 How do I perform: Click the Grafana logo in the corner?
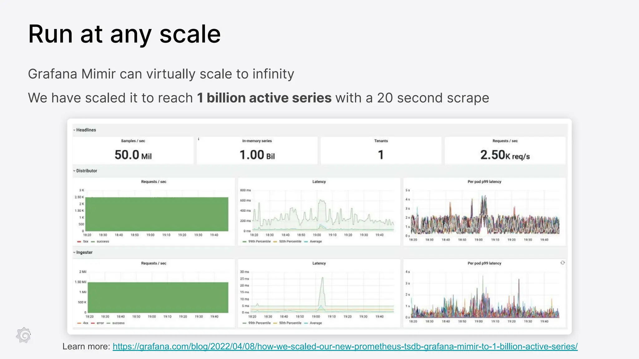[24, 335]
